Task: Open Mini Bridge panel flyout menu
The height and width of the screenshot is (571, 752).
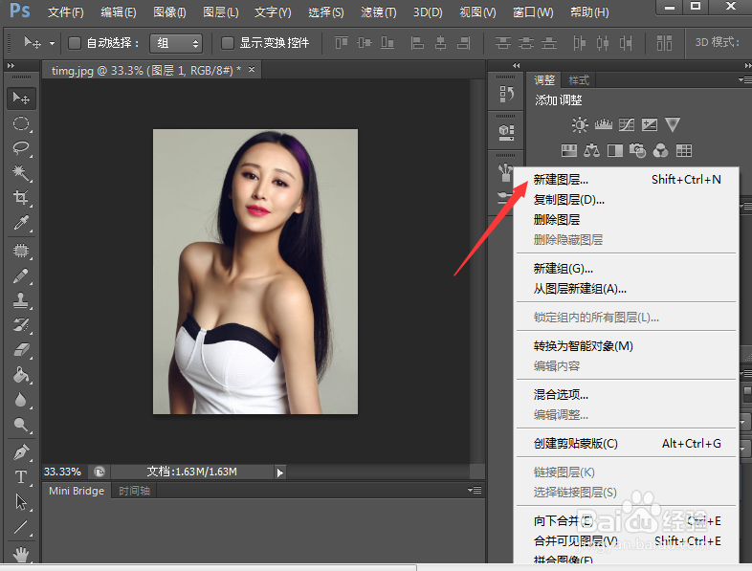Action: [x=475, y=490]
